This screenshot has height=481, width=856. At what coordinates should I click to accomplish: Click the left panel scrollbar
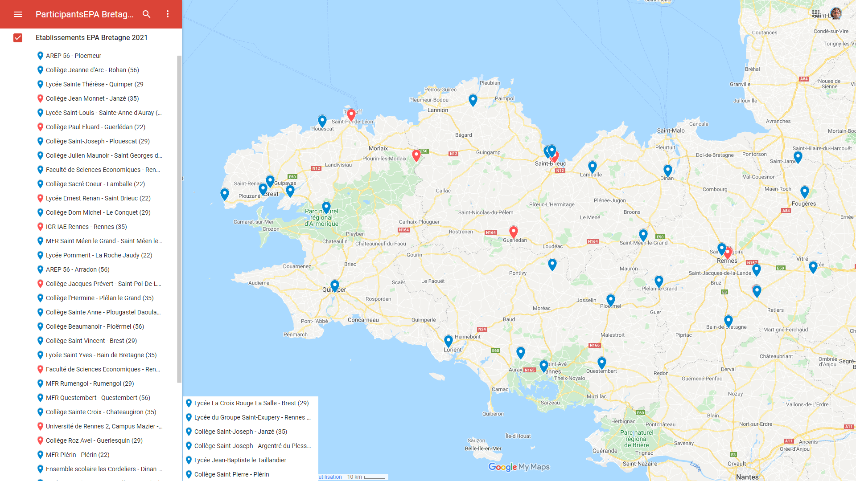[179, 218]
